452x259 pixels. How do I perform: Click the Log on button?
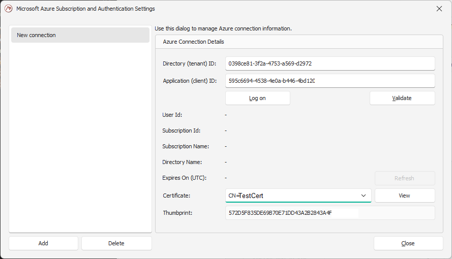click(x=257, y=98)
